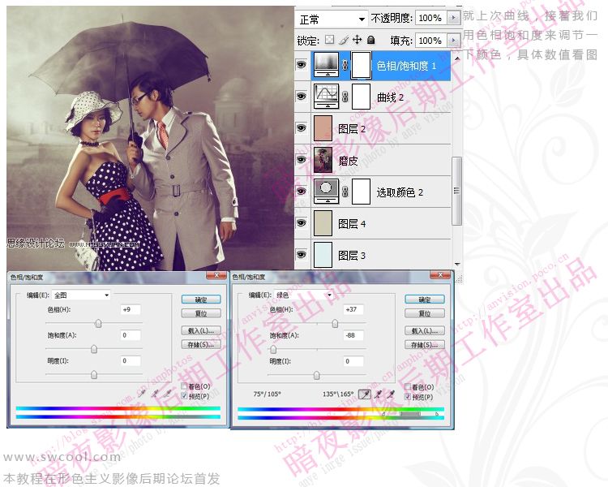The width and height of the screenshot is (608, 487).
Task: Click the link icon on 选取颜色 2 layer
Action: (x=345, y=192)
